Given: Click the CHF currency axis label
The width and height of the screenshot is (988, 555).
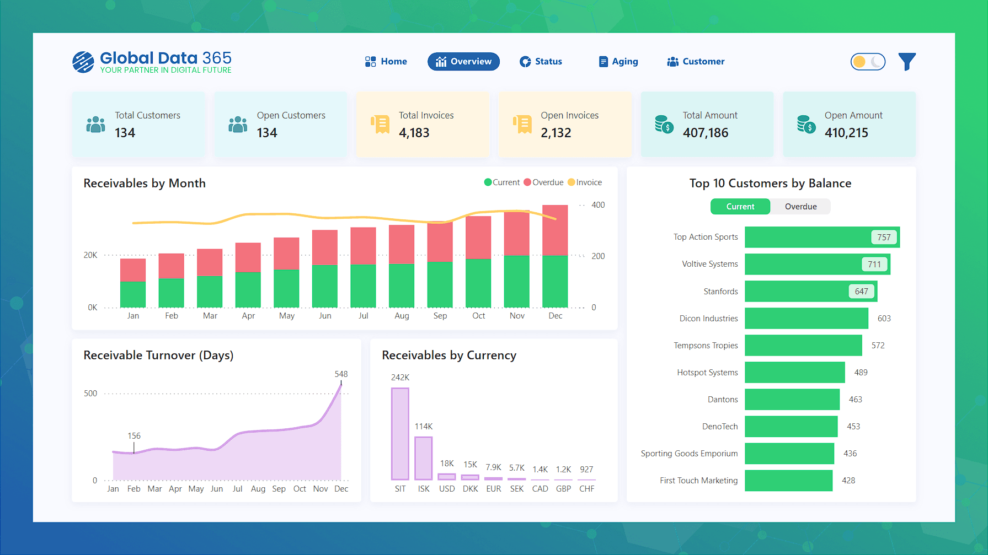Looking at the screenshot, I should coord(587,488).
